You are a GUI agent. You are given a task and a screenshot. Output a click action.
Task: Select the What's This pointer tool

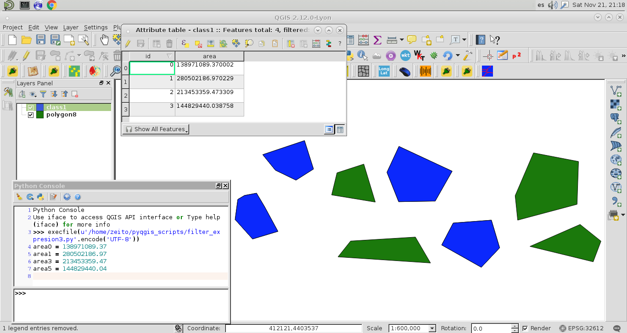(494, 40)
